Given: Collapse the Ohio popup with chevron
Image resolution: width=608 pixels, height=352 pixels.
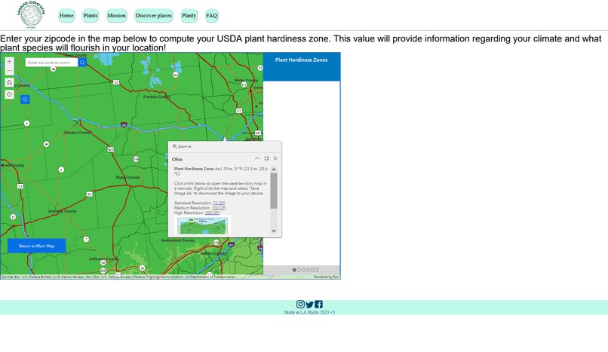Looking at the screenshot, I should pos(257,158).
